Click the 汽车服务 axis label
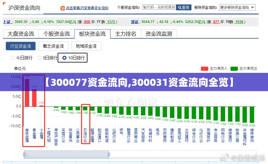This screenshot has width=268, height=164. (x=143, y=135)
